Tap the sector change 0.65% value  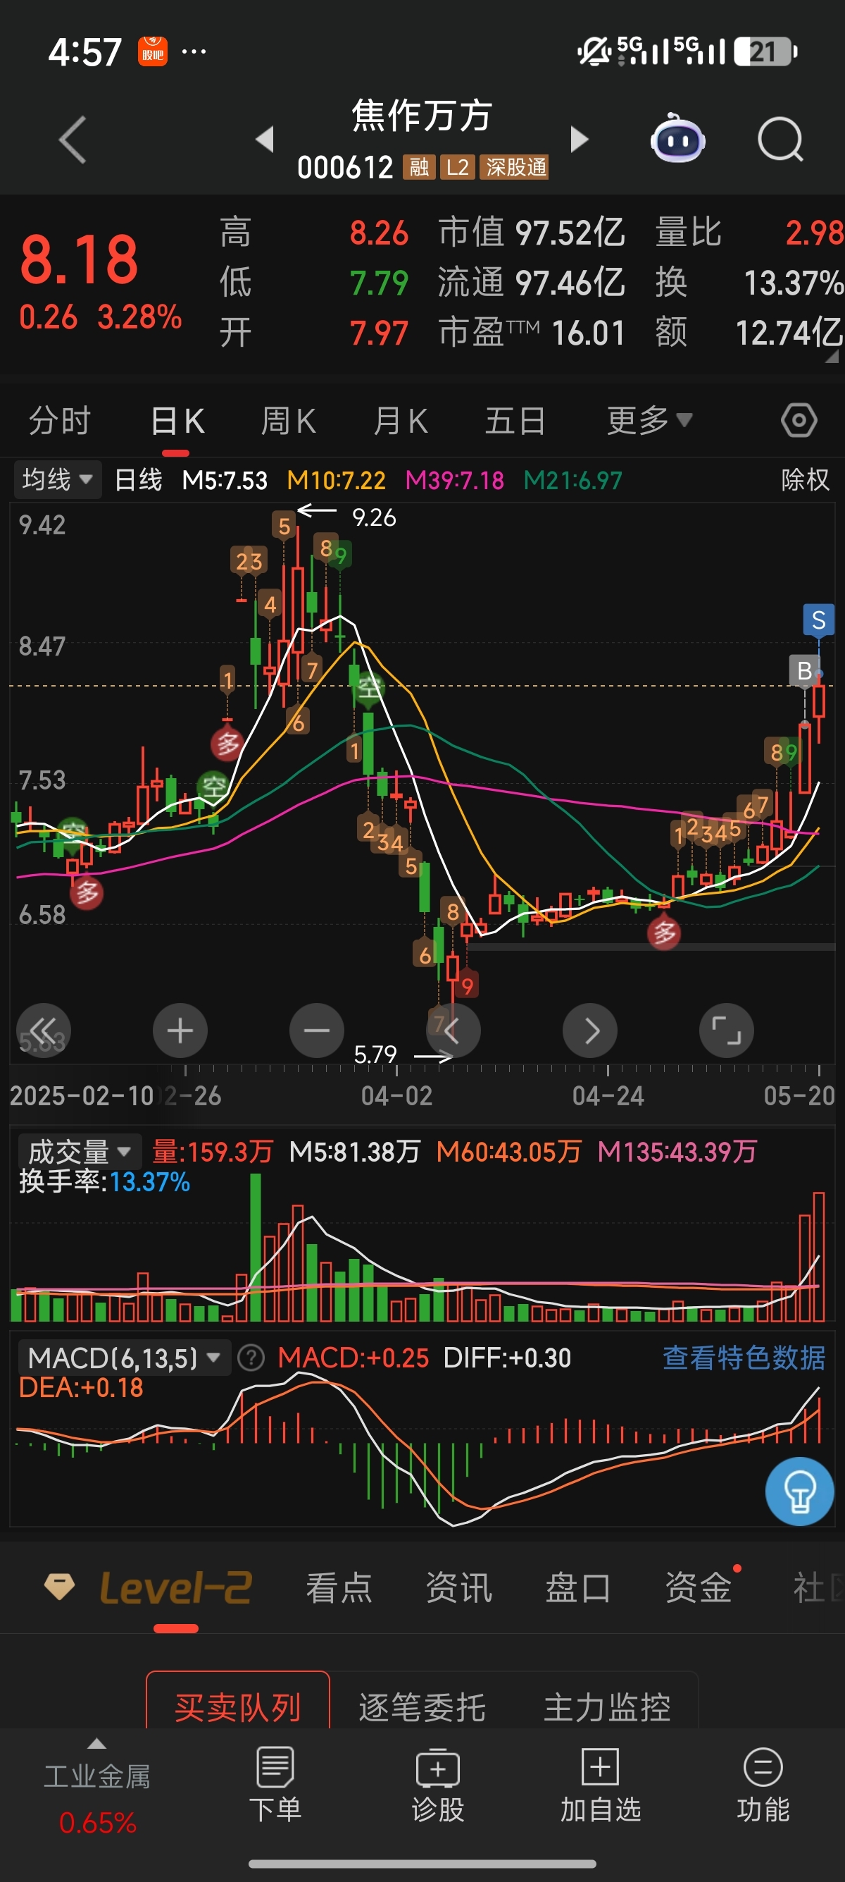click(x=98, y=1823)
